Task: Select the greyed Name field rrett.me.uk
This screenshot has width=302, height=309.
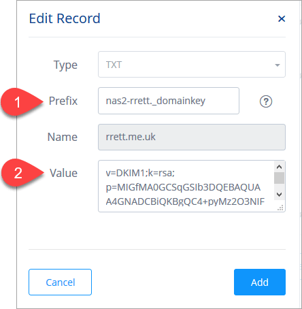Action: (192, 137)
